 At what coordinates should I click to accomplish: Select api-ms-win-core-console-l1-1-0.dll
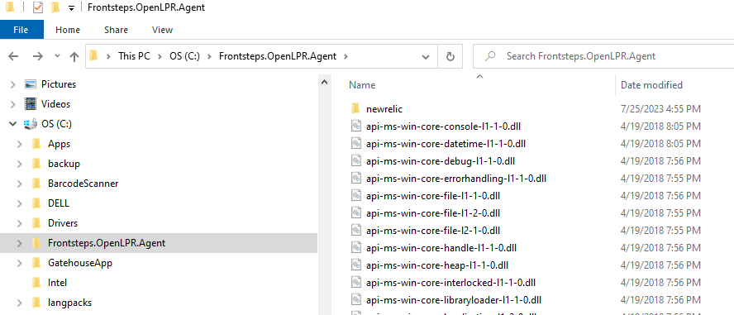(x=443, y=126)
